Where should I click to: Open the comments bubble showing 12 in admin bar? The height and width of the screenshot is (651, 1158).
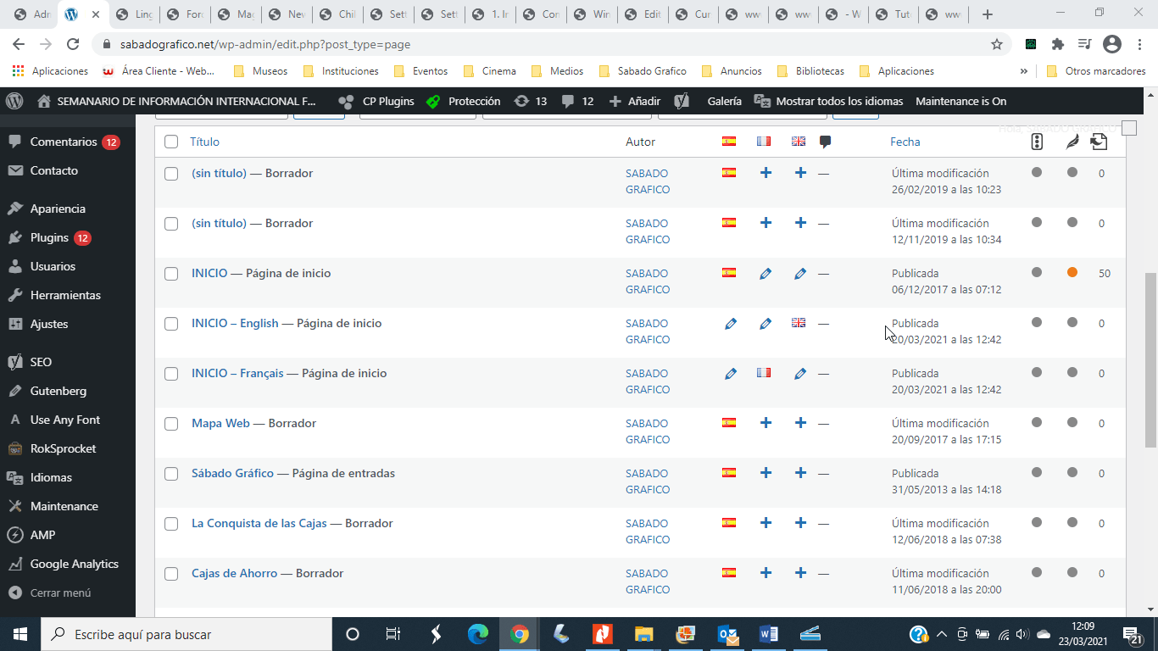pyautogui.click(x=577, y=101)
